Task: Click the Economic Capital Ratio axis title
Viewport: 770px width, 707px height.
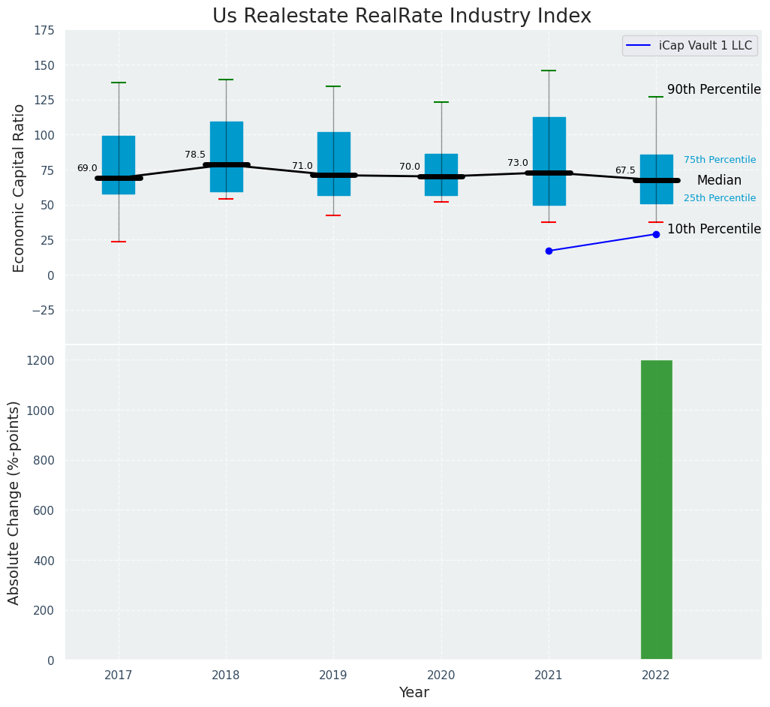Action: [20, 188]
